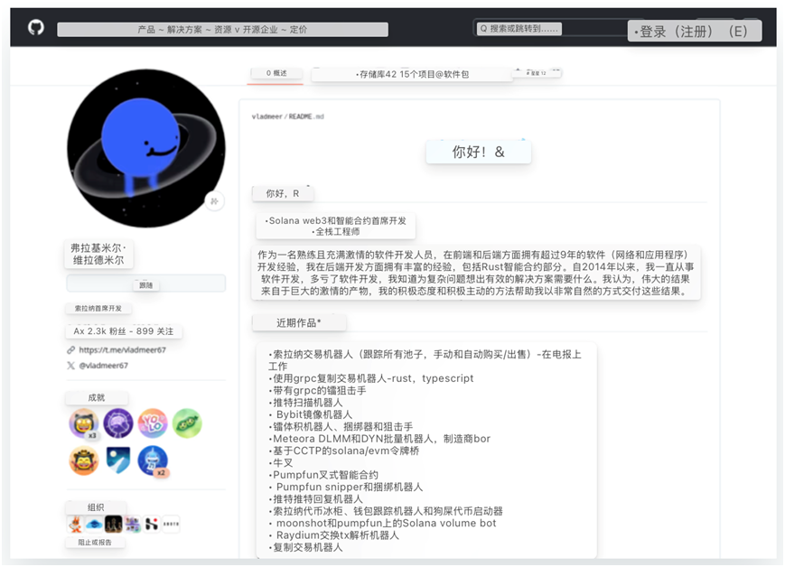Open the vladmeer / README.md file link
Viewport: 785px width, 567px height.
[x=288, y=116]
